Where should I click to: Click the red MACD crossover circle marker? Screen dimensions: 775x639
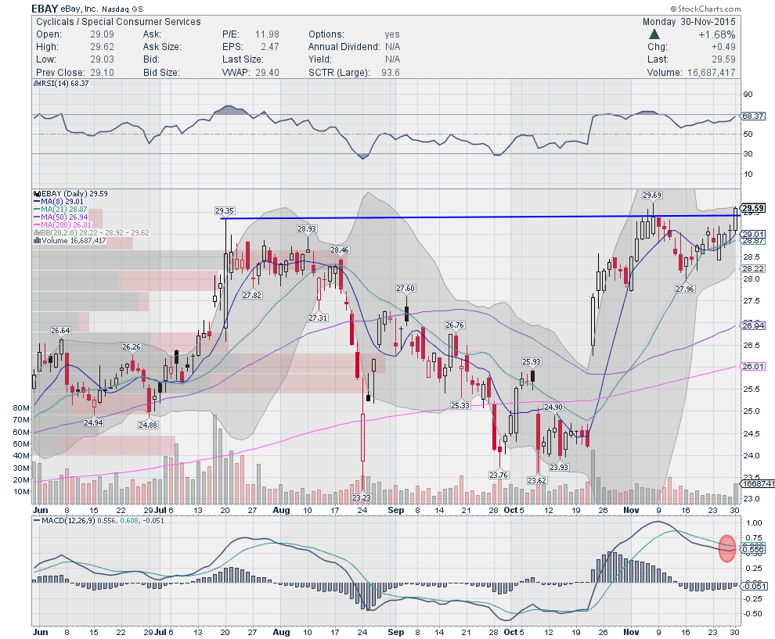point(727,548)
